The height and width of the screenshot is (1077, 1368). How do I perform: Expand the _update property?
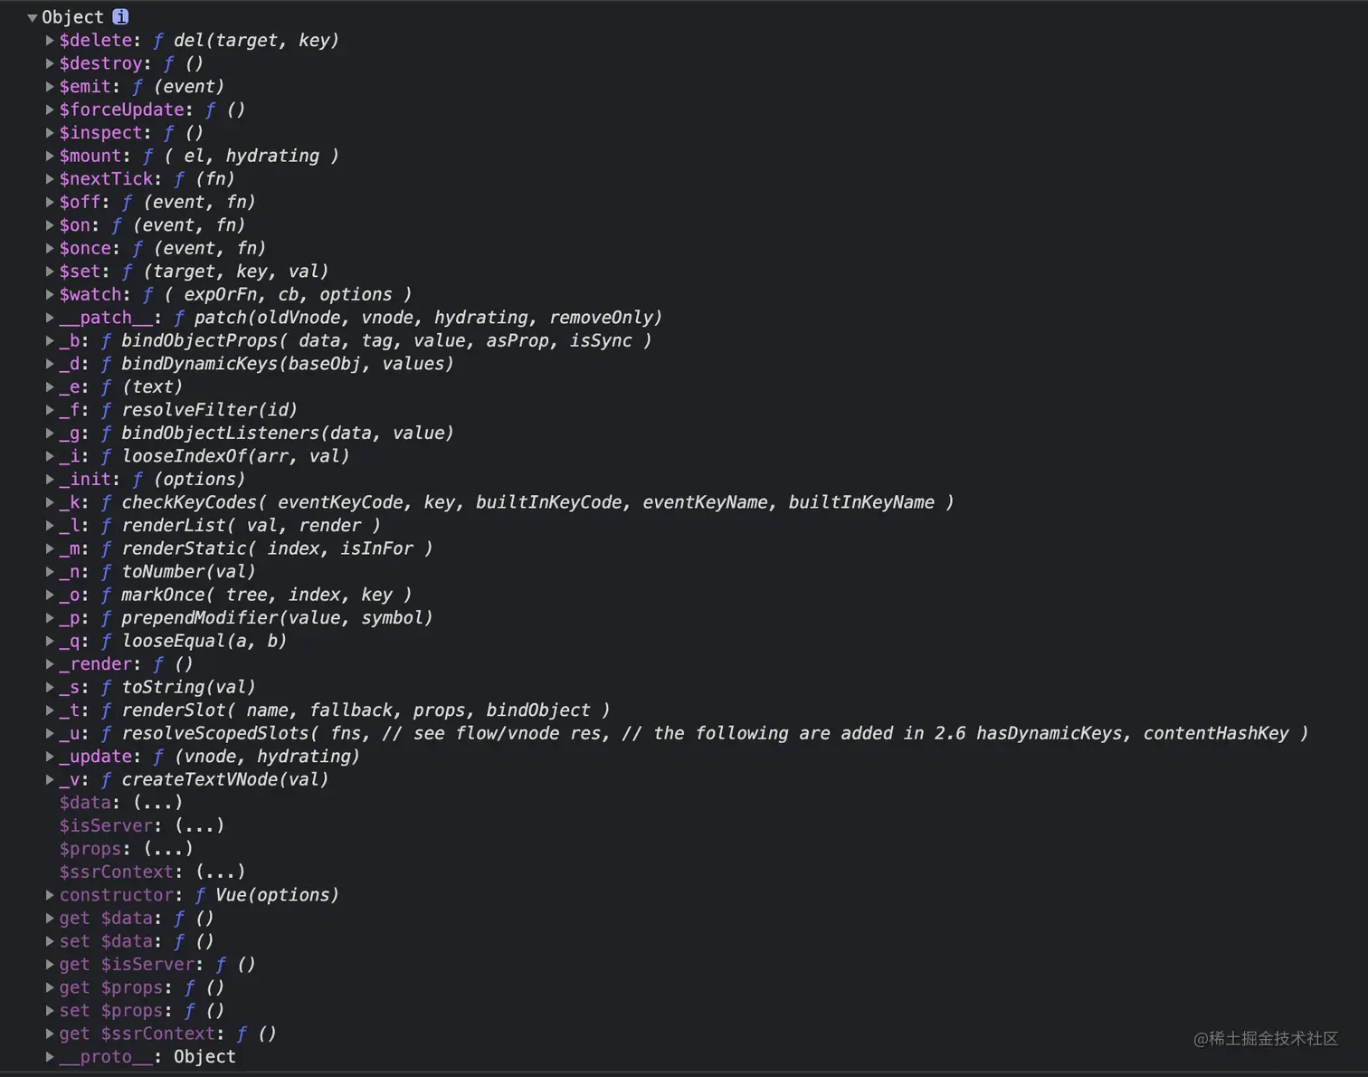pyautogui.click(x=50, y=756)
